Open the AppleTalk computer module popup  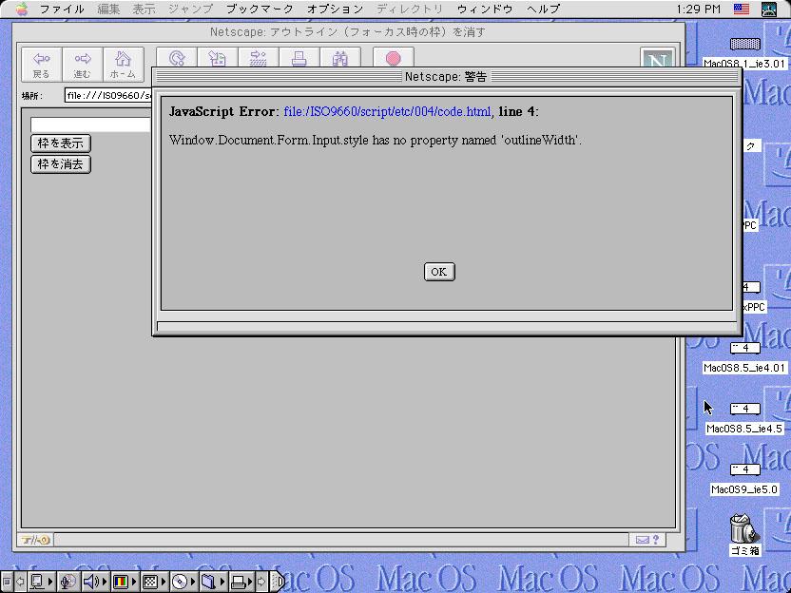point(42,582)
